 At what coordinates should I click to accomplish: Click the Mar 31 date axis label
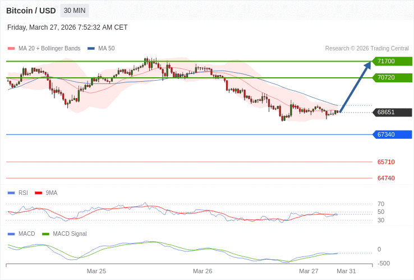[x=346, y=271]
